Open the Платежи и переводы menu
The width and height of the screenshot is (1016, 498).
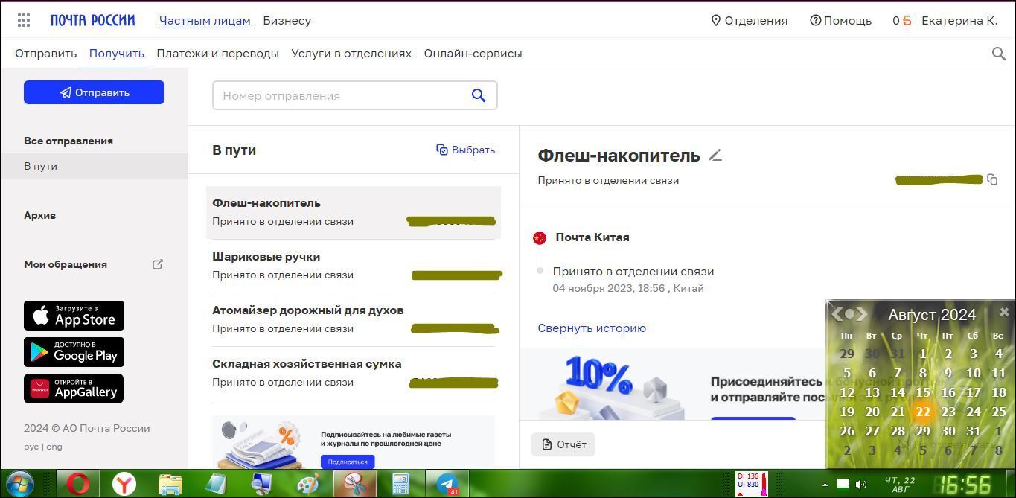click(x=217, y=54)
